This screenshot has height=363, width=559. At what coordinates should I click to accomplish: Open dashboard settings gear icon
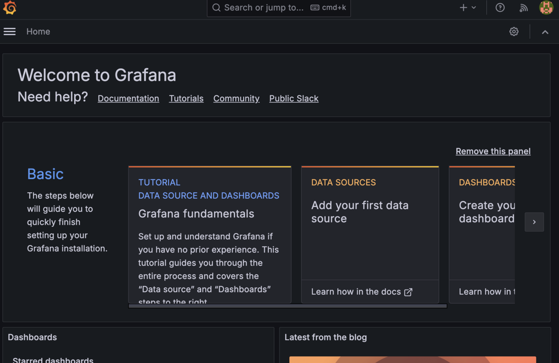coord(514,32)
